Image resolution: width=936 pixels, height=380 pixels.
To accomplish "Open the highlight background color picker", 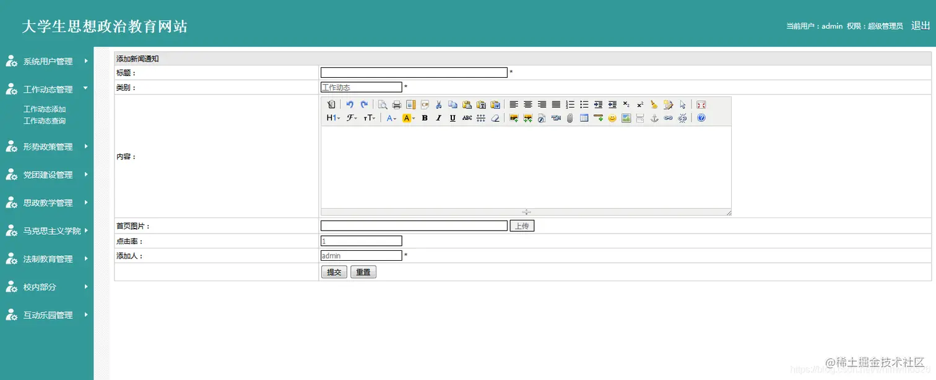I will click(409, 118).
